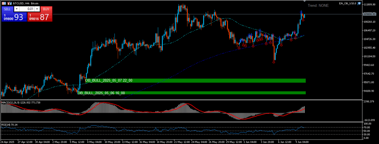379x144 pixels.
Task: Toggle the one-click trading panel icon
Action: pos(9,4)
